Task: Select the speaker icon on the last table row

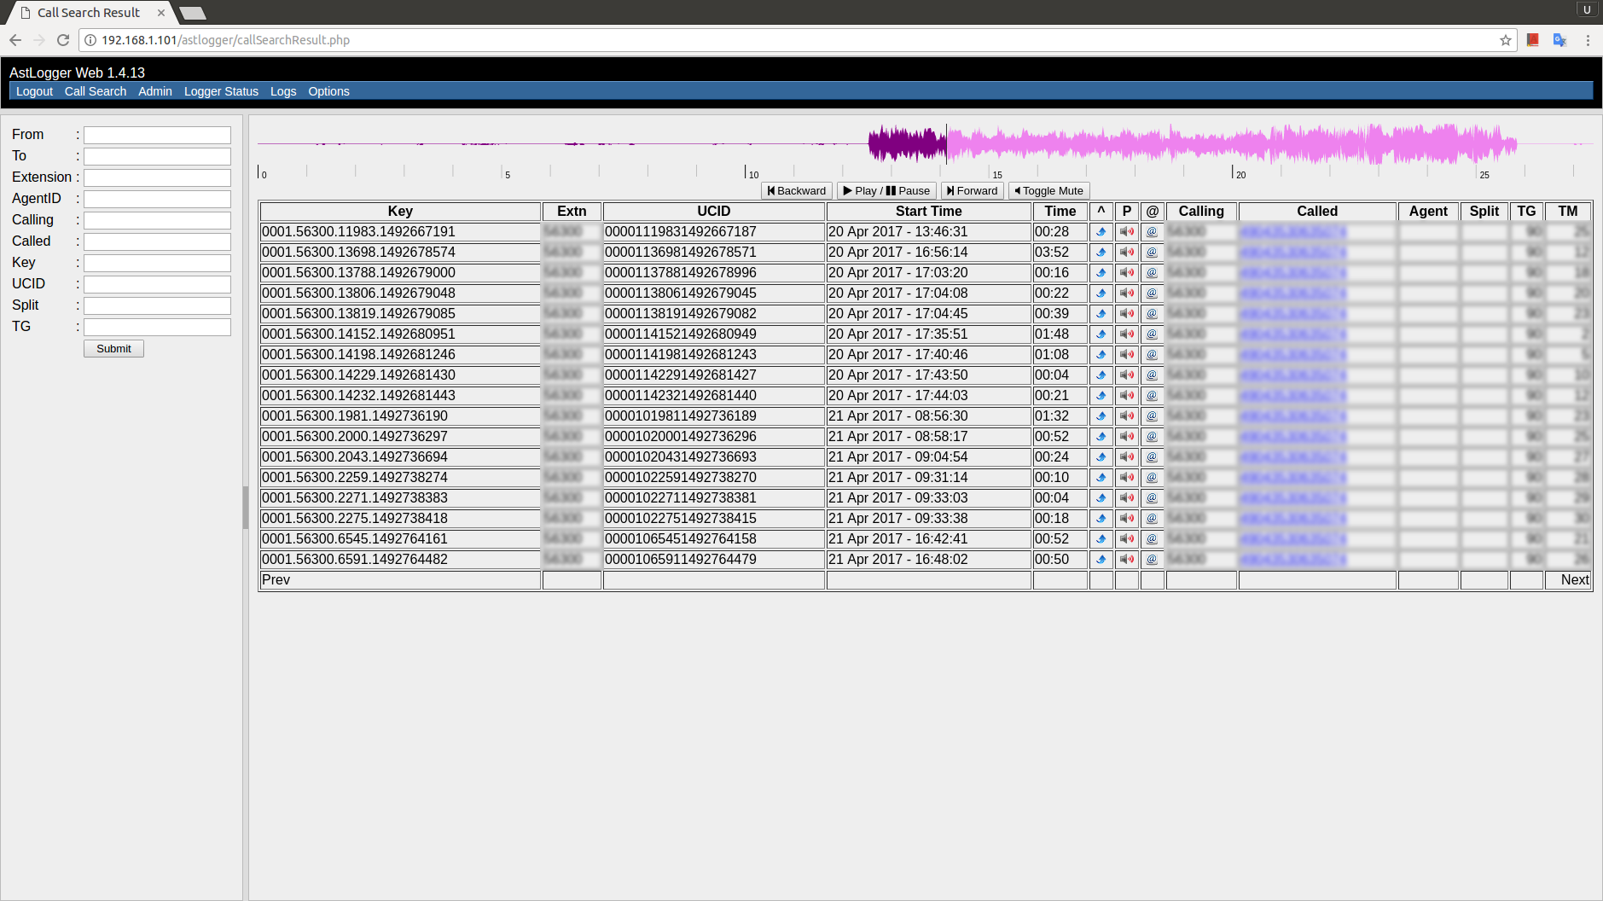Action: (1128, 559)
